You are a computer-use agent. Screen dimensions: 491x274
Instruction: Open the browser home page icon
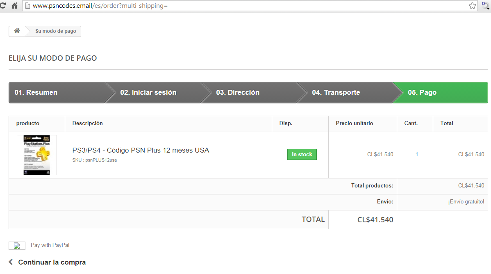click(14, 6)
